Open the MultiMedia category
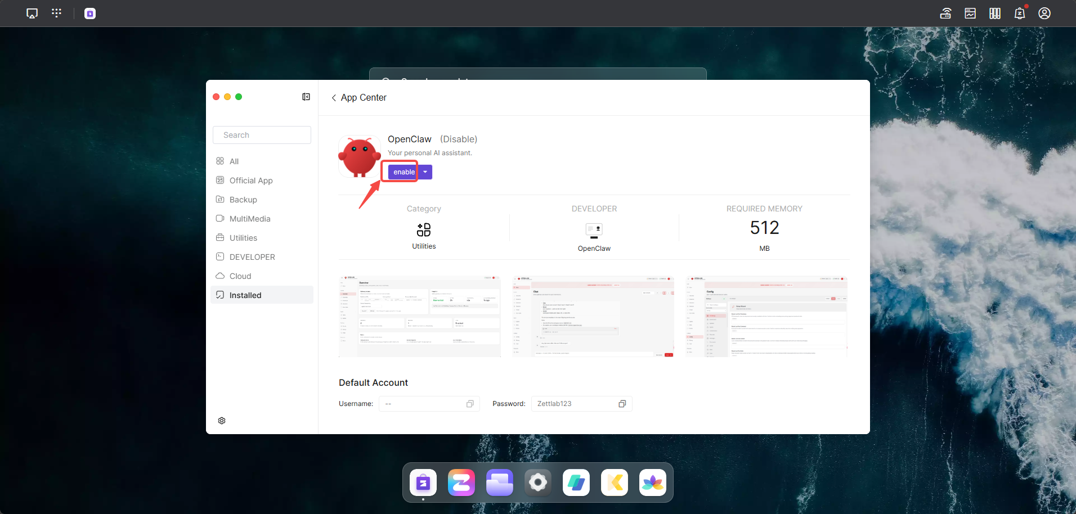Screen dimensions: 1076x514 249,219
